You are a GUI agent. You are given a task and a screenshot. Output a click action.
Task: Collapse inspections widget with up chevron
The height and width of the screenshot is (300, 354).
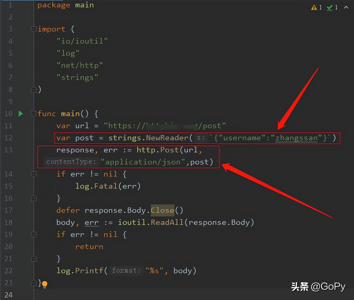point(346,7)
